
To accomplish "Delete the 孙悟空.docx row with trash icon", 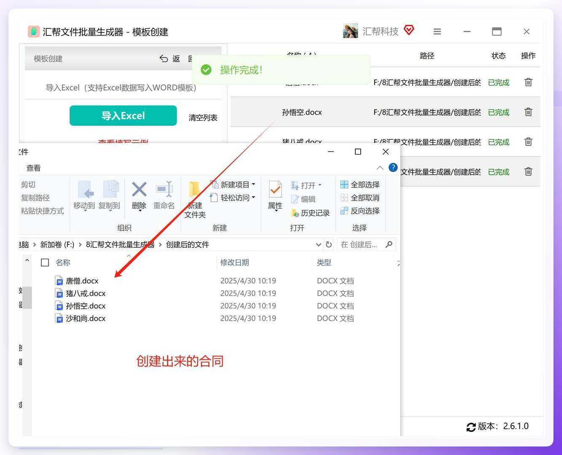I will (x=528, y=112).
